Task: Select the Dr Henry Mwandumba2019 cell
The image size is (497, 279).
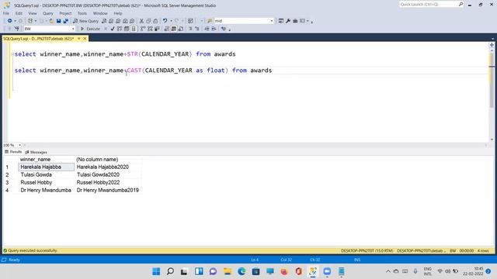Action: coord(108,190)
